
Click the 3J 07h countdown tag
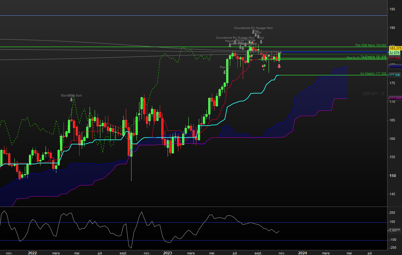tap(394, 53)
